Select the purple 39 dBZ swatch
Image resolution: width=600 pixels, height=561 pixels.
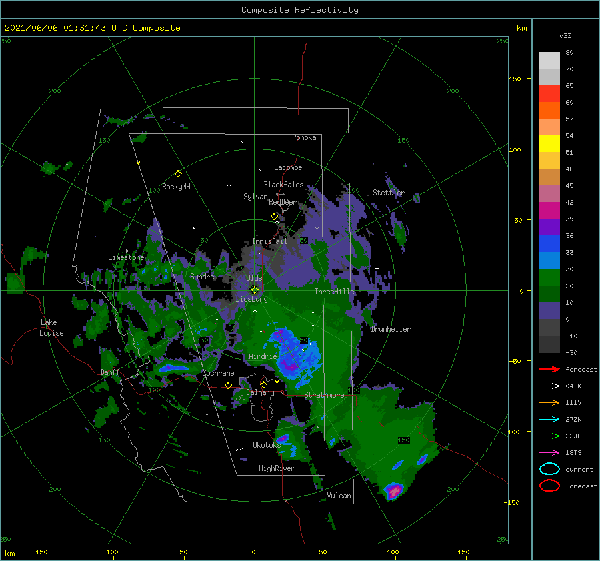click(549, 227)
